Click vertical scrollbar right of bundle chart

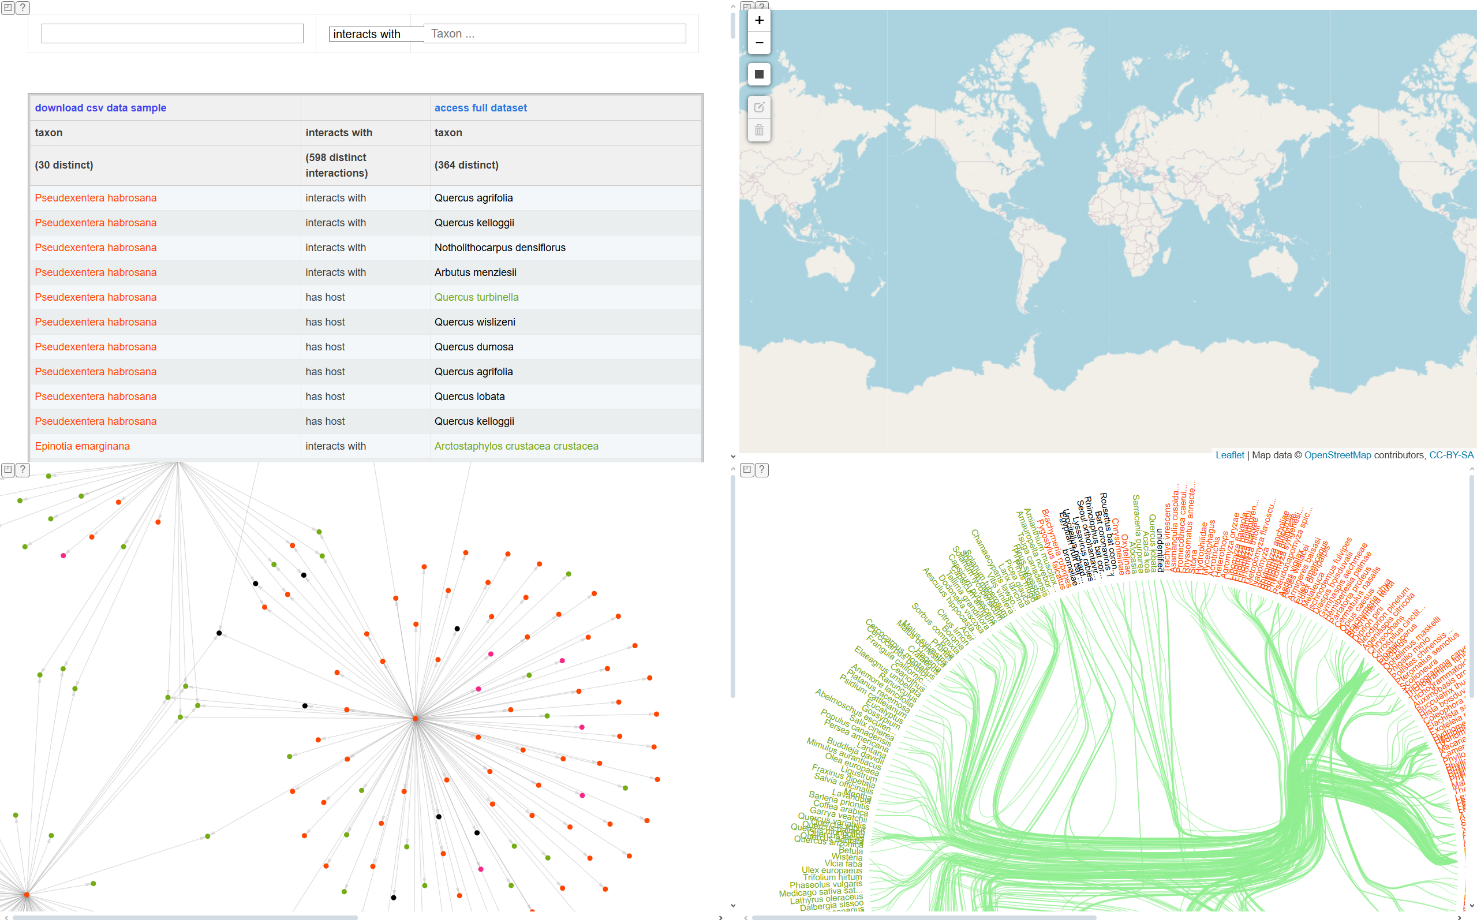point(1471,585)
